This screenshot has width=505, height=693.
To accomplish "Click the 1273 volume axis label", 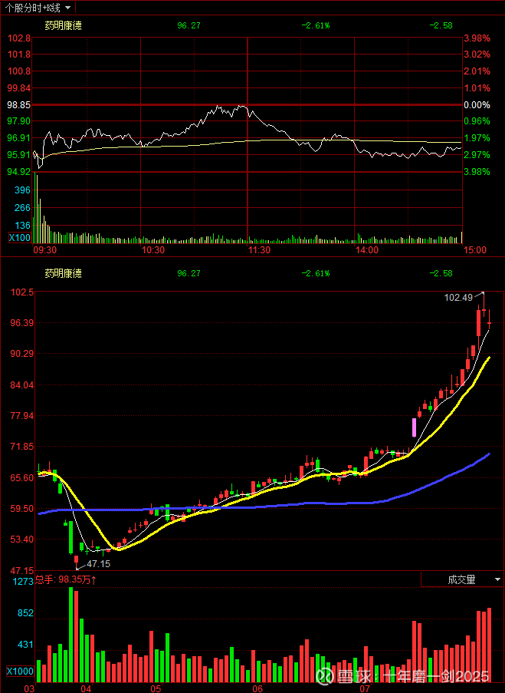I will pyautogui.click(x=24, y=581).
